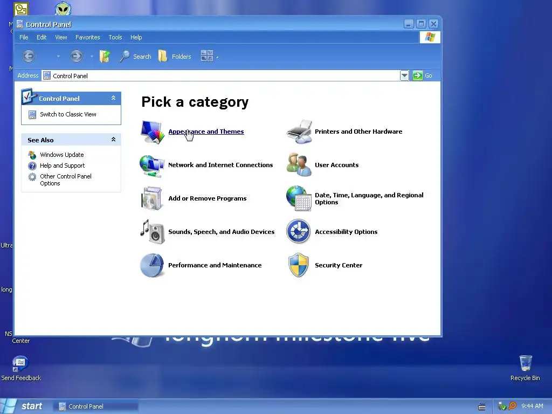Click the alien head desktop icon
Image resolution: width=552 pixels, height=414 pixels.
click(63, 8)
